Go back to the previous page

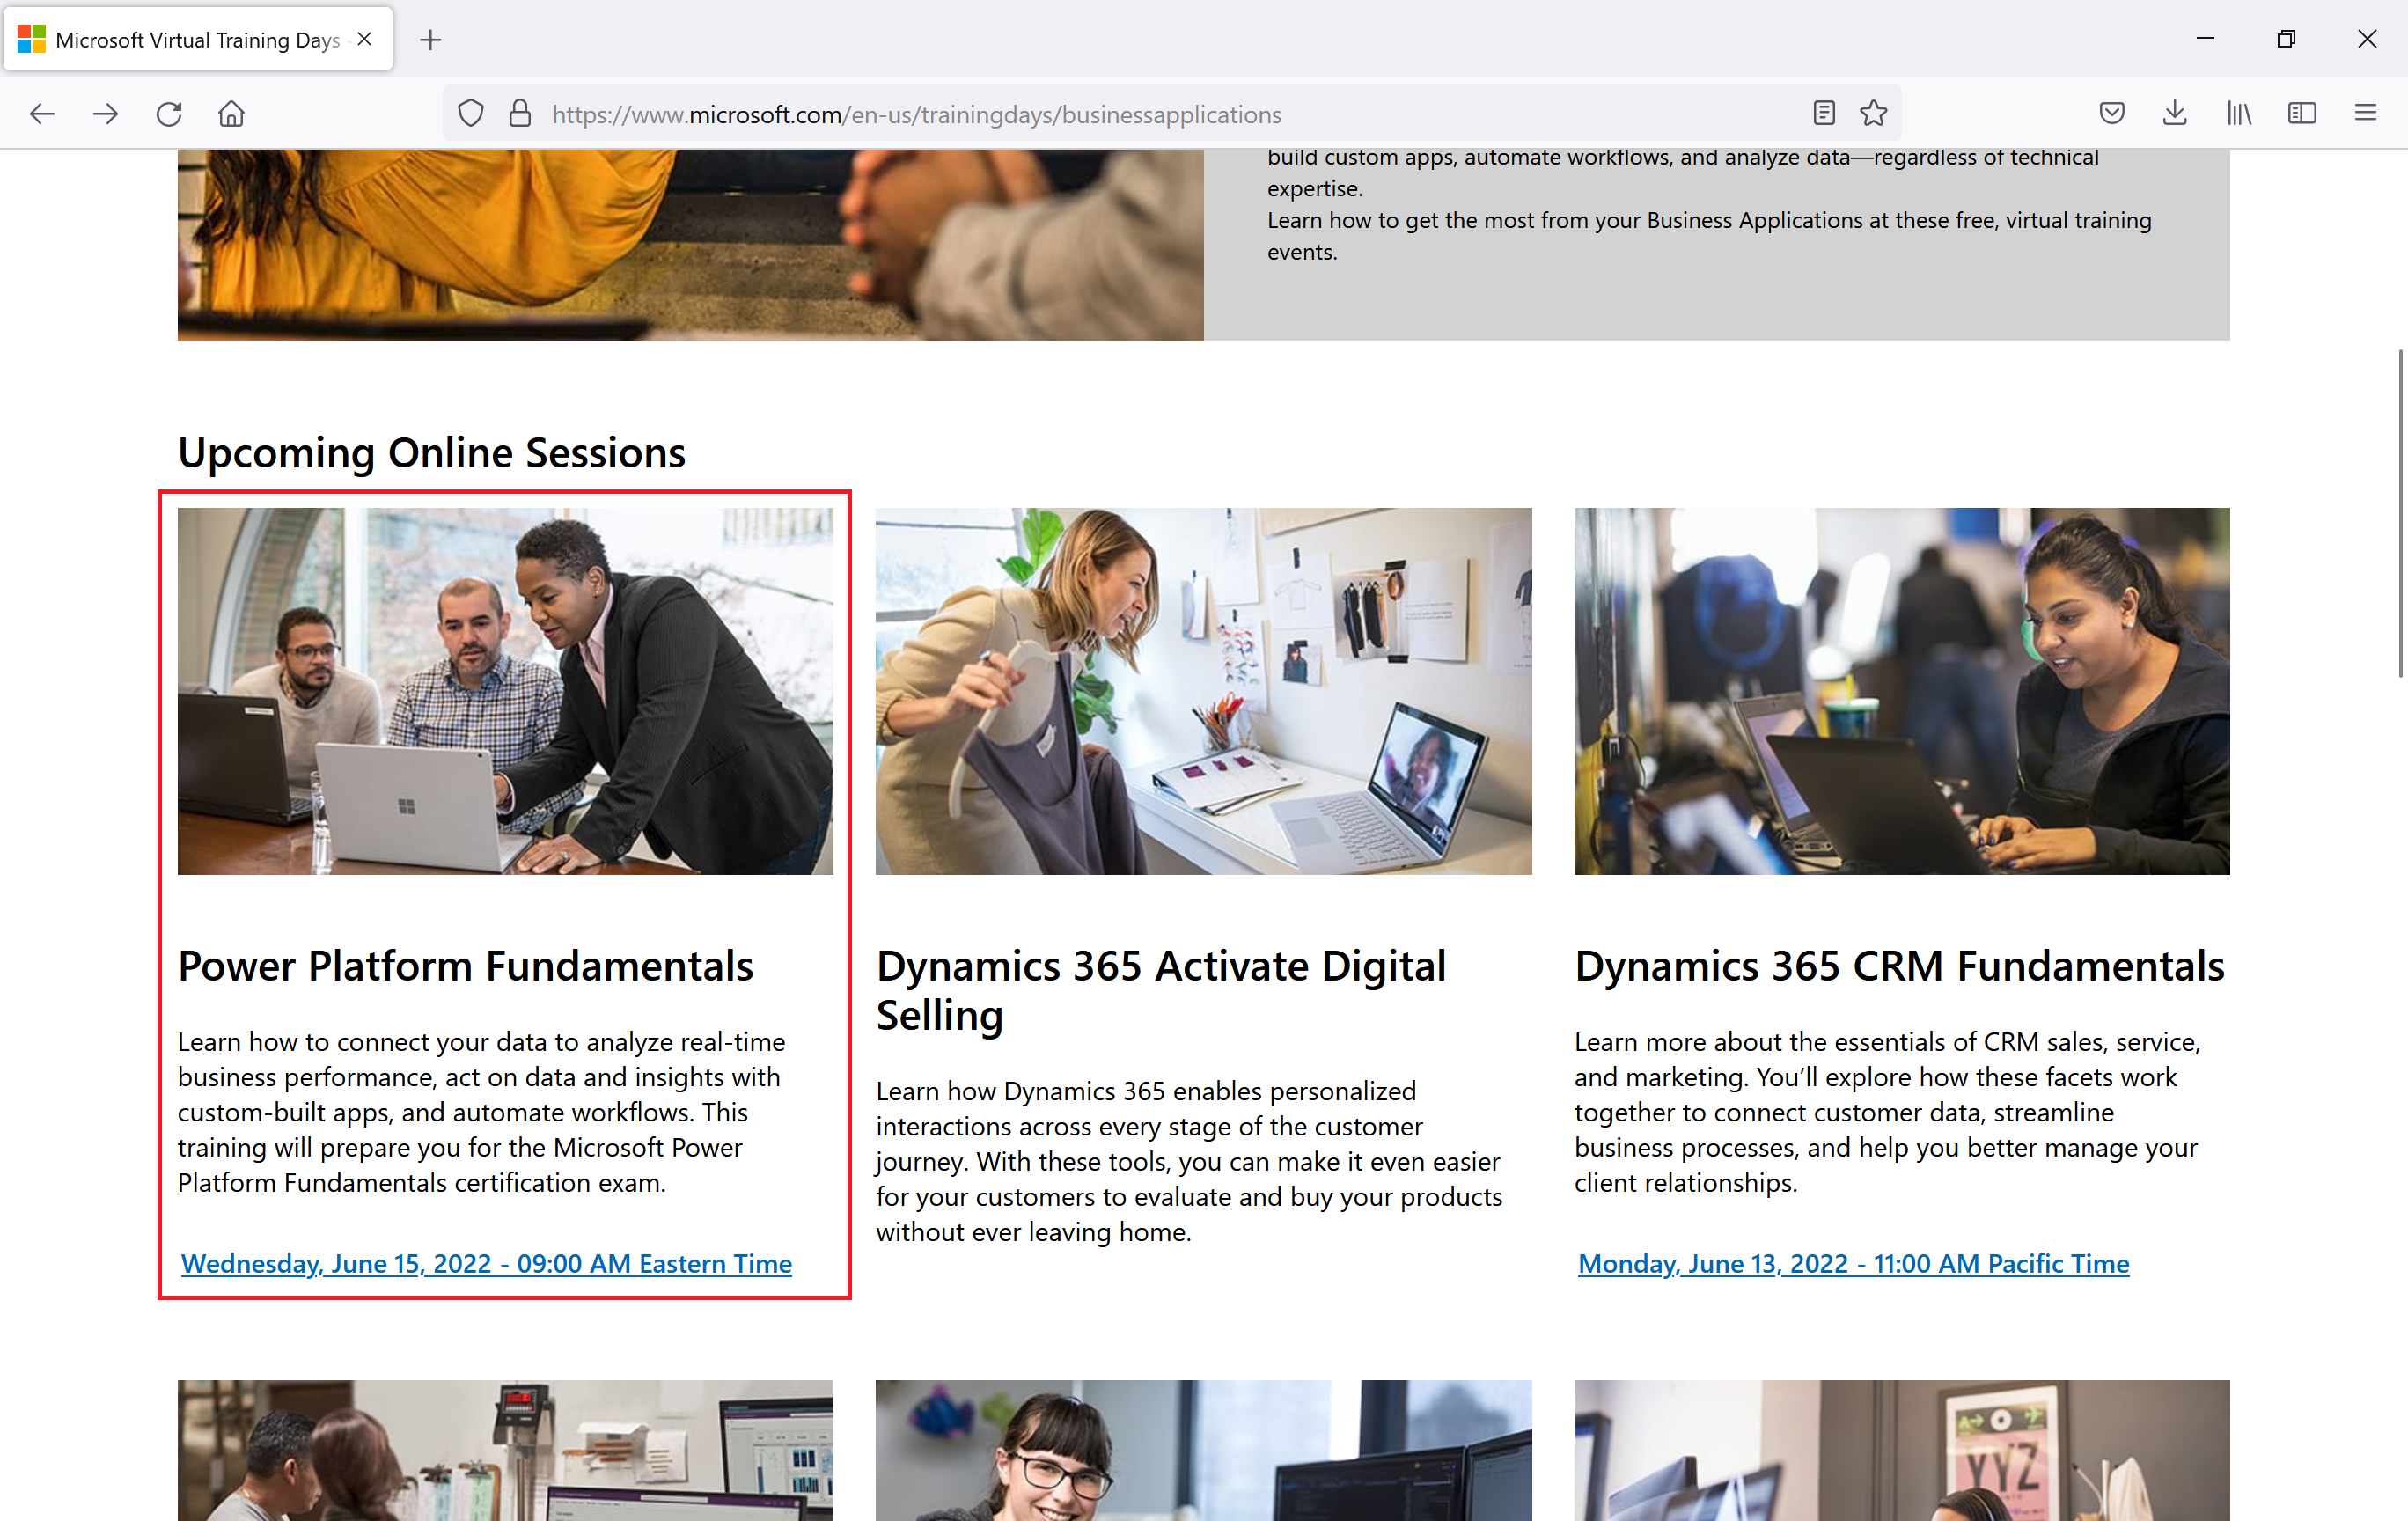[x=42, y=114]
